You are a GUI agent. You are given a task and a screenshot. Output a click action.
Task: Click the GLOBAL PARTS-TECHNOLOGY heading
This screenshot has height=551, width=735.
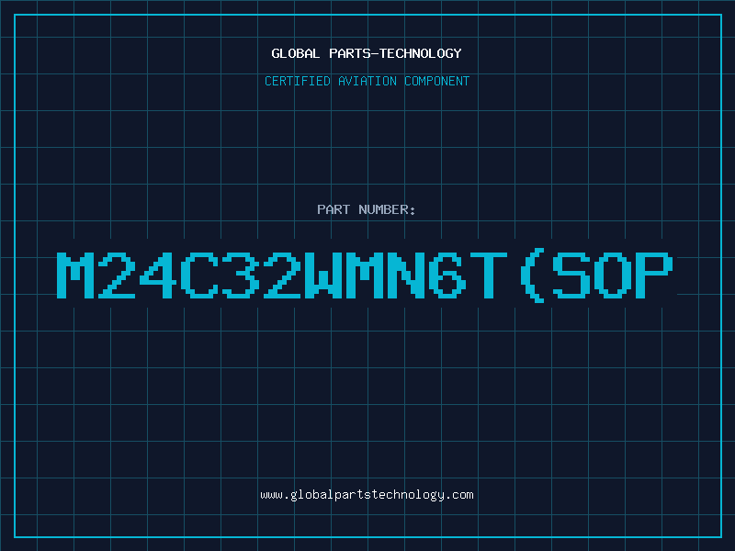tap(367, 53)
